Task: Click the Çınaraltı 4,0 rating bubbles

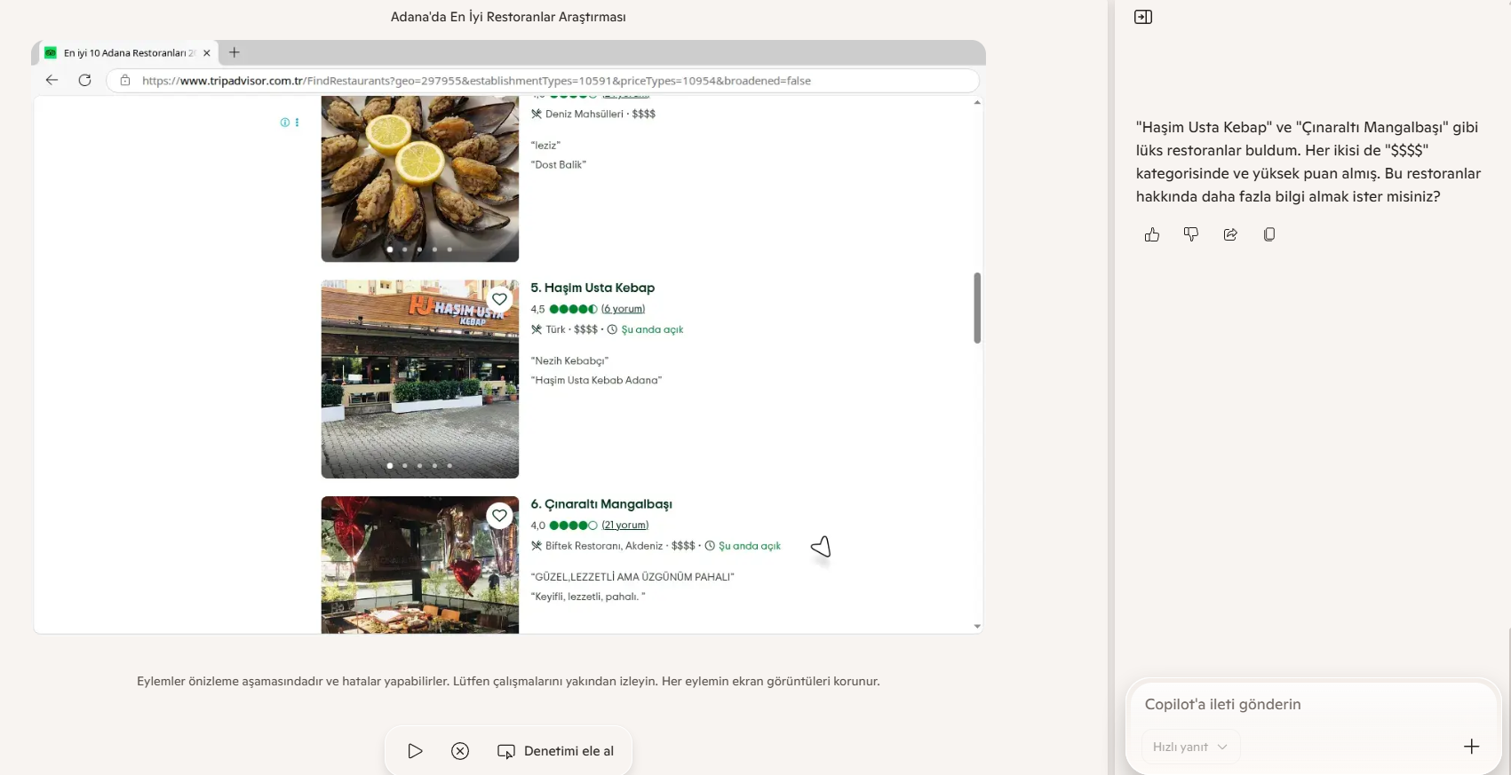Action: tap(573, 525)
